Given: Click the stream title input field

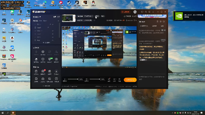Looking at the screenshot, I should [x=85, y=16].
